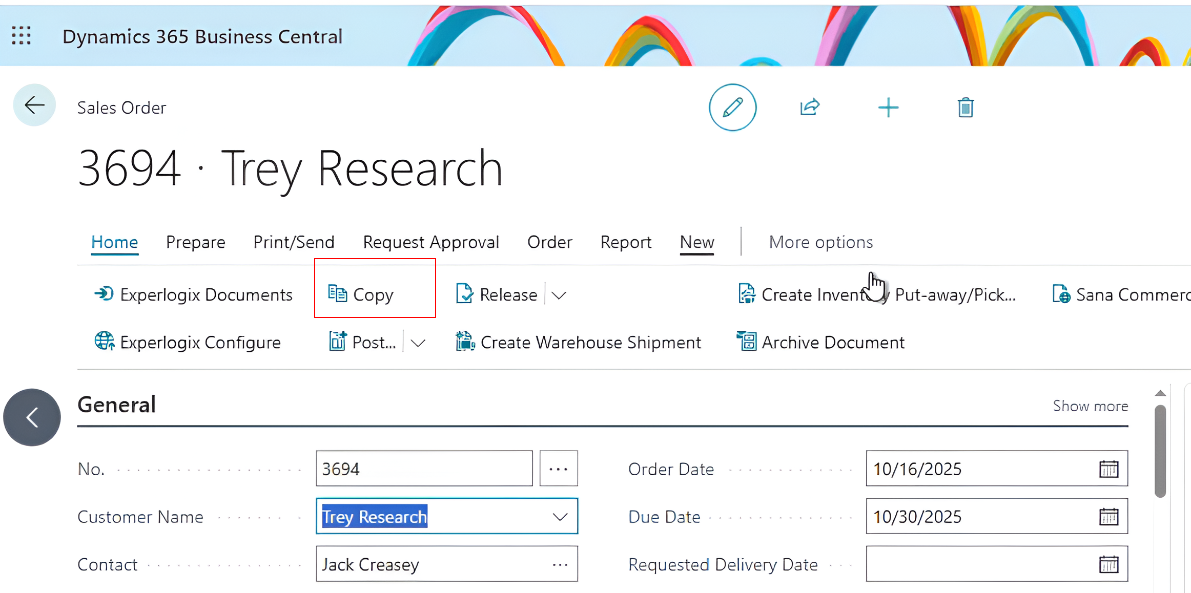Open the app launcher waffle icon
1191x593 pixels.
22,36
